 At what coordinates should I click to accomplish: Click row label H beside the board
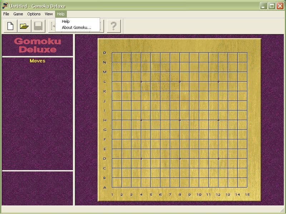pos(105,120)
